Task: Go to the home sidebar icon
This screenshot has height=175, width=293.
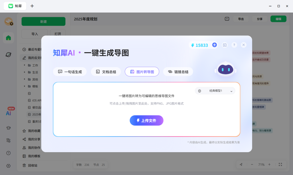Action: 8,38
